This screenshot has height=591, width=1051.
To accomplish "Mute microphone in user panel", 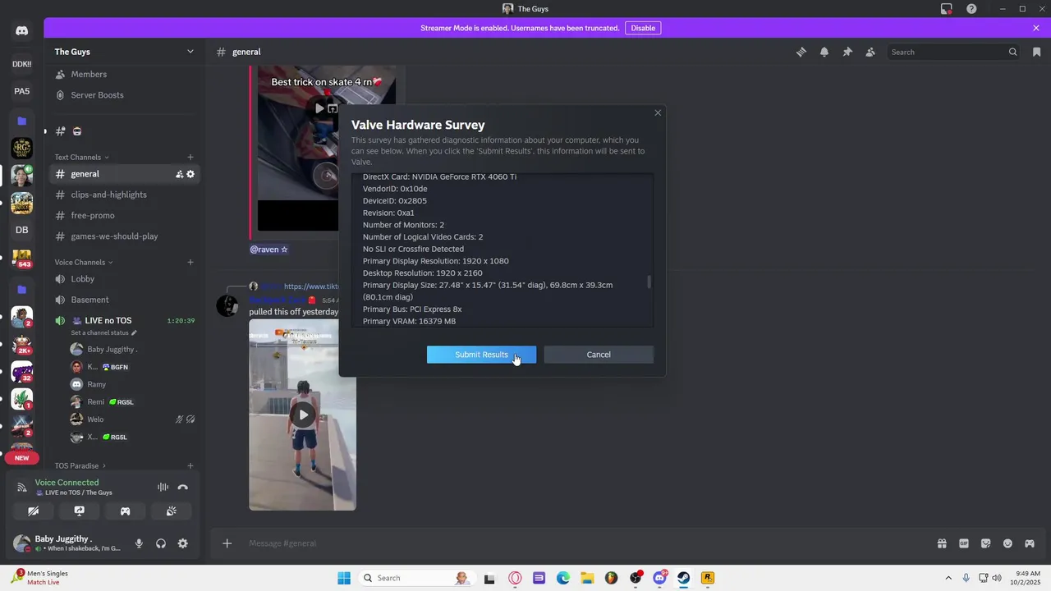I will tap(139, 543).
